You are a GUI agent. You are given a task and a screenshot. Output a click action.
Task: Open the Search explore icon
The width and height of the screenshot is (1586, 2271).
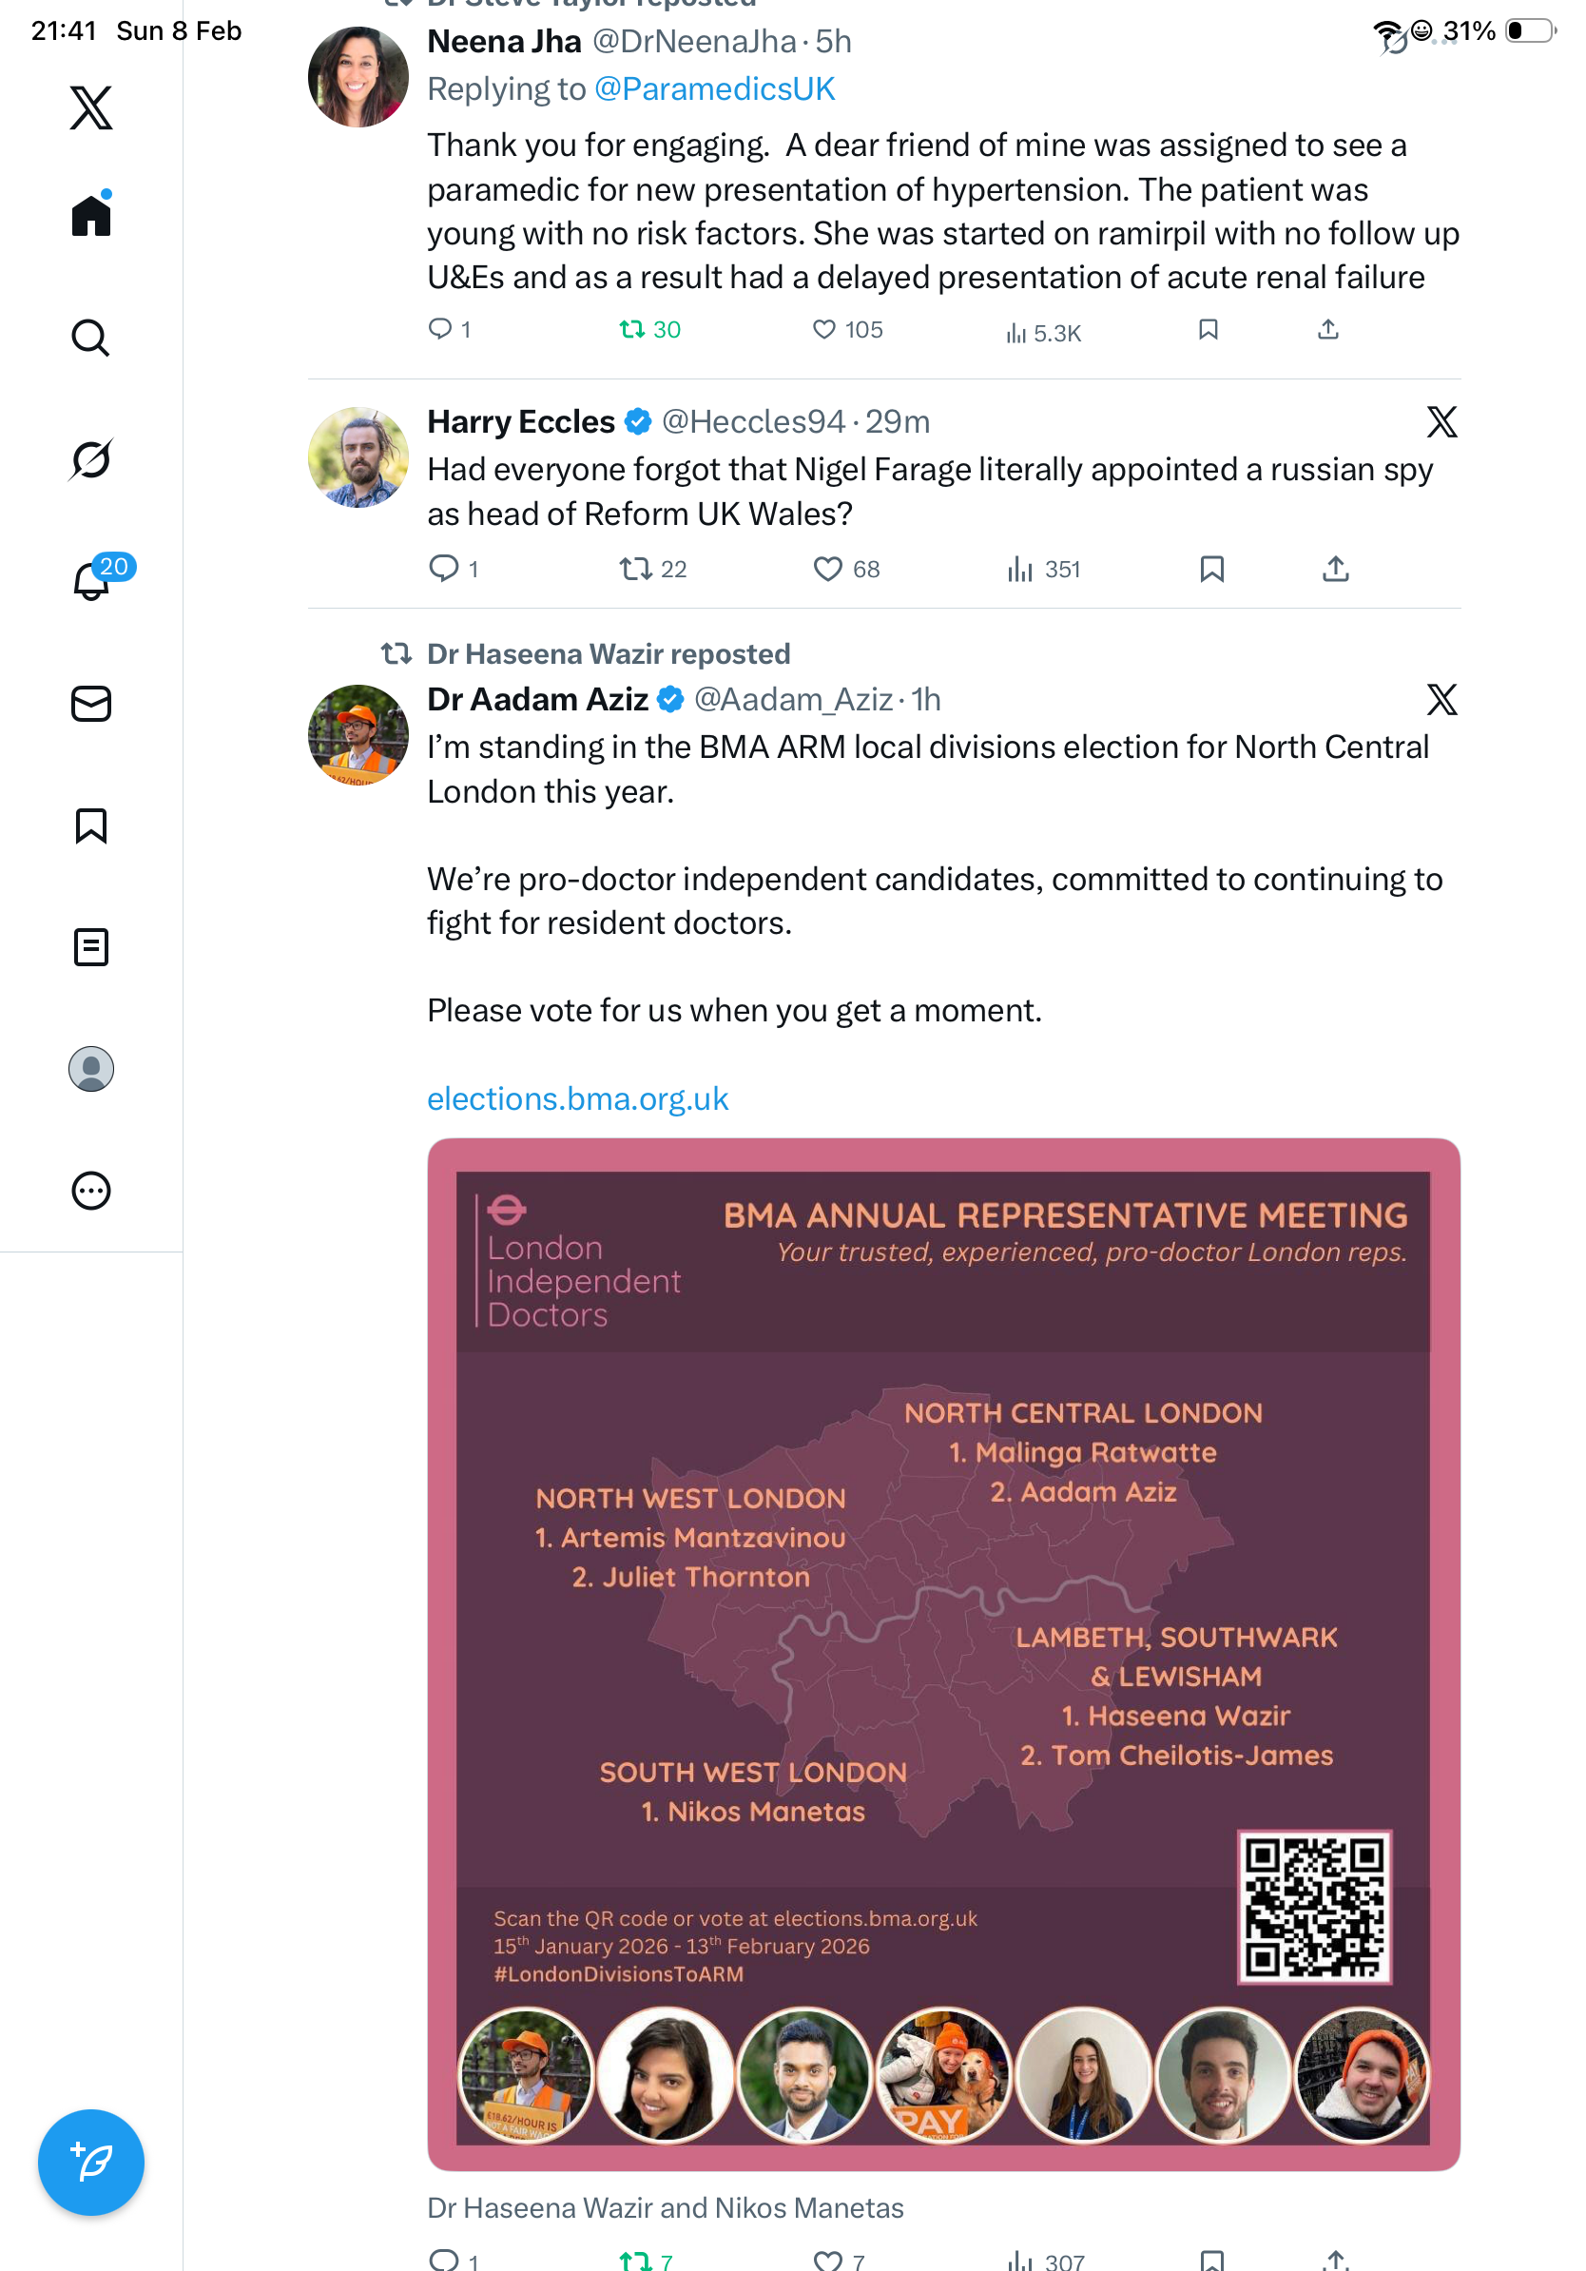tap(91, 338)
